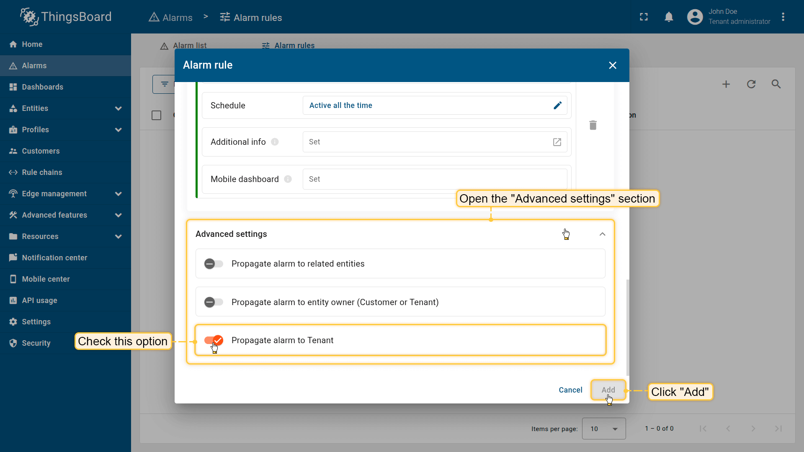Image resolution: width=804 pixels, height=452 pixels.
Task: Go to Notification center in sidebar
Action: click(x=54, y=258)
